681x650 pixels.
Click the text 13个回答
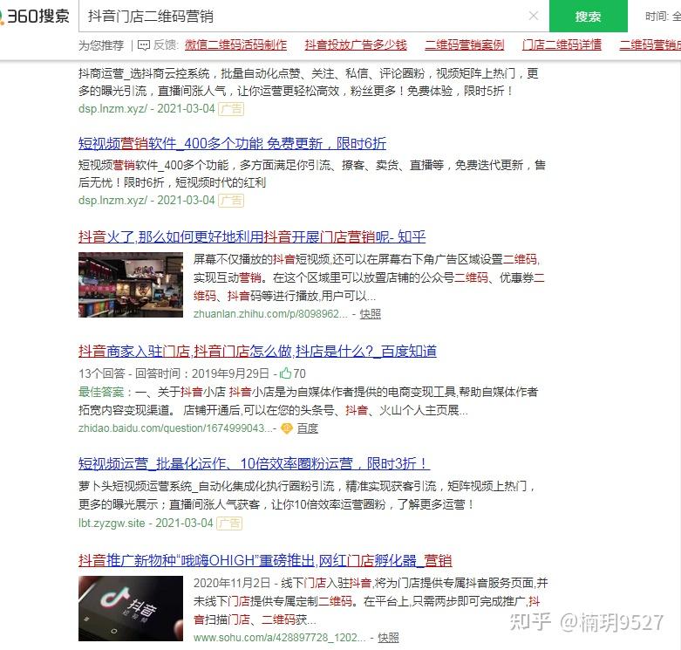tap(102, 373)
